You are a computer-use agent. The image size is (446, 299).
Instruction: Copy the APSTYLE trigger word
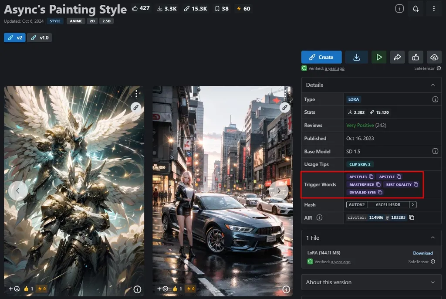pos(399,177)
